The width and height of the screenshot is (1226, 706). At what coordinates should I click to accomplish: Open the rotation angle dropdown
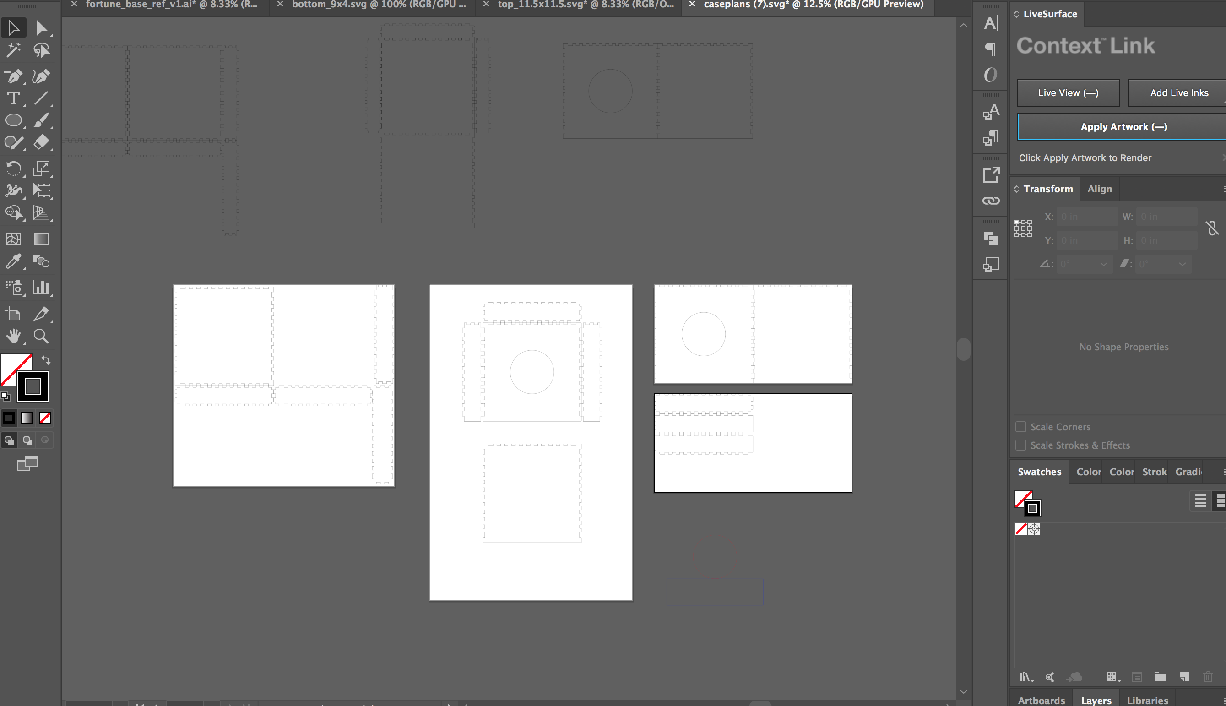(1103, 264)
